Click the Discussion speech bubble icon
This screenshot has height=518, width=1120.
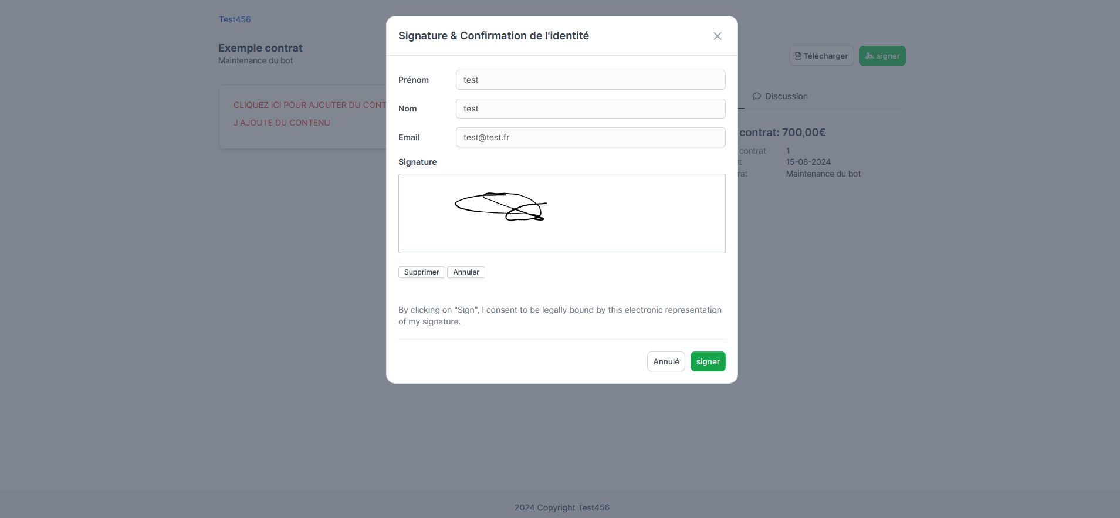click(x=757, y=96)
